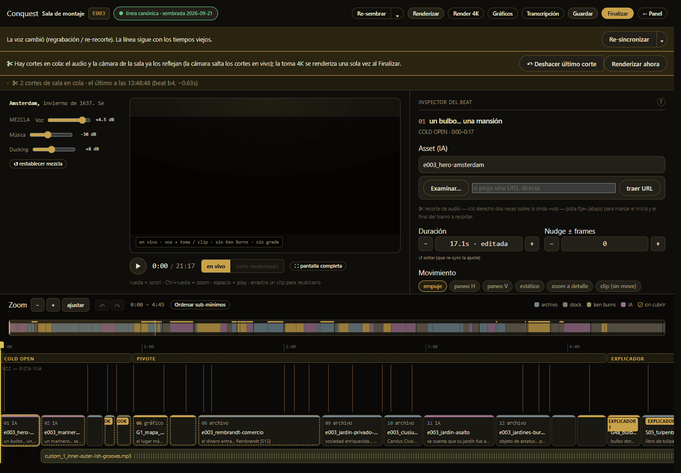681x473 pixels.
Task: Select paneo V movement option
Action: click(498, 286)
